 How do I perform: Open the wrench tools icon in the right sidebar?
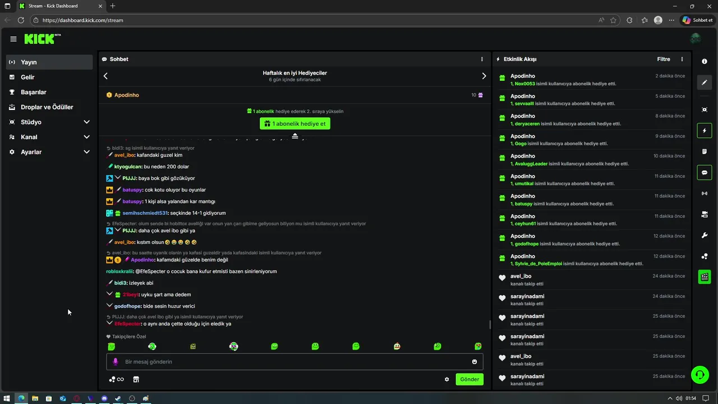pyautogui.click(x=705, y=235)
